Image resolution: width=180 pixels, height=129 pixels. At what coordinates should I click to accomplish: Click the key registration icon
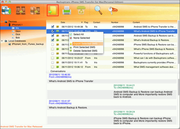click(113, 10)
